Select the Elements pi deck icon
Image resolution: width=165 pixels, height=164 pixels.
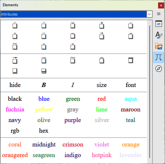click(159, 57)
